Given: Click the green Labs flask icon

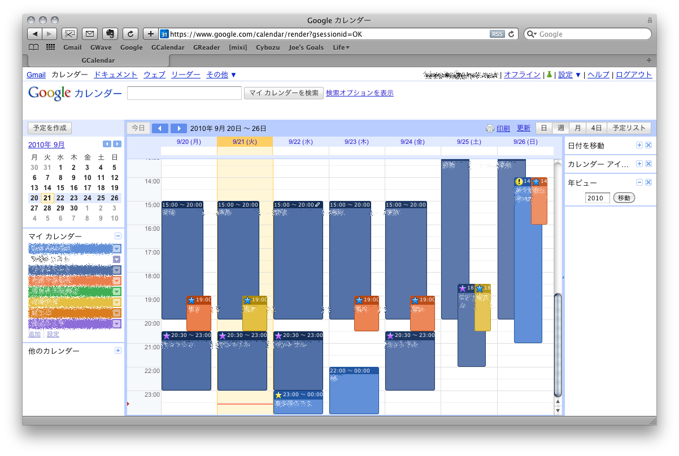Looking at the screenshot, I should pos(549,74).
